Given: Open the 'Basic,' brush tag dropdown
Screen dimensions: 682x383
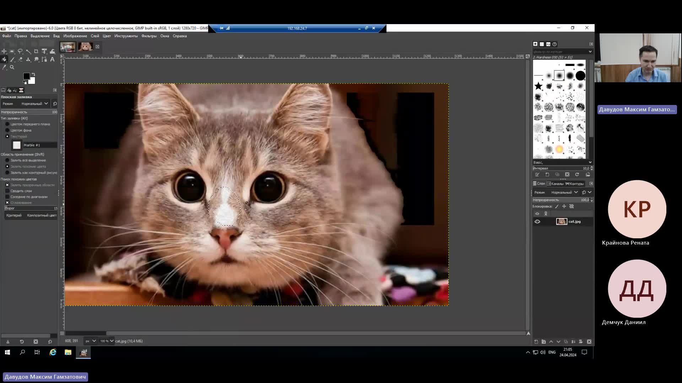Looking at the screenshot, I should tap(590, 162).
